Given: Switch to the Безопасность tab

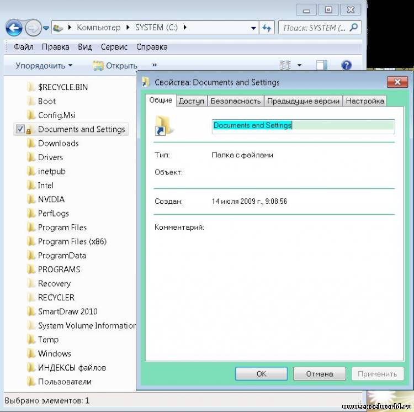Looking at the screenshot, I should tap(236, 101).
